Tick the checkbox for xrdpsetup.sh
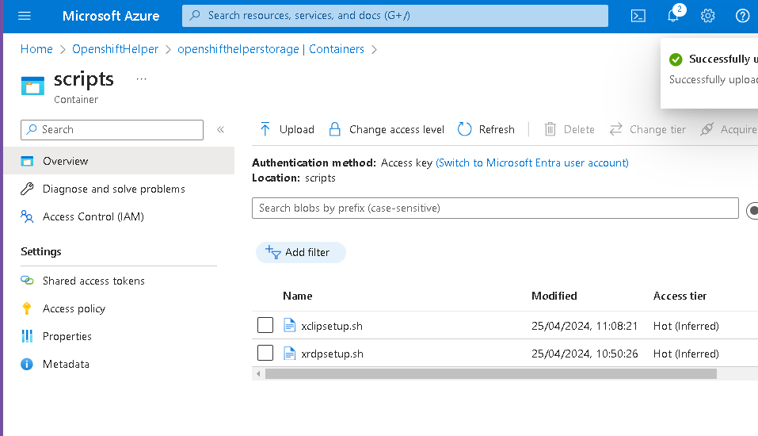 click(x=265, y=353)
